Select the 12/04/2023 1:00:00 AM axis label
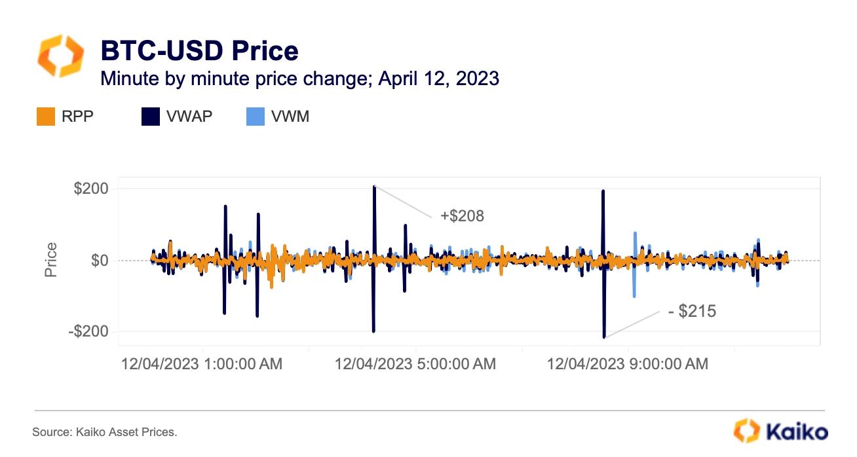Viewport: 857px width, 457px height. (202, 363)
